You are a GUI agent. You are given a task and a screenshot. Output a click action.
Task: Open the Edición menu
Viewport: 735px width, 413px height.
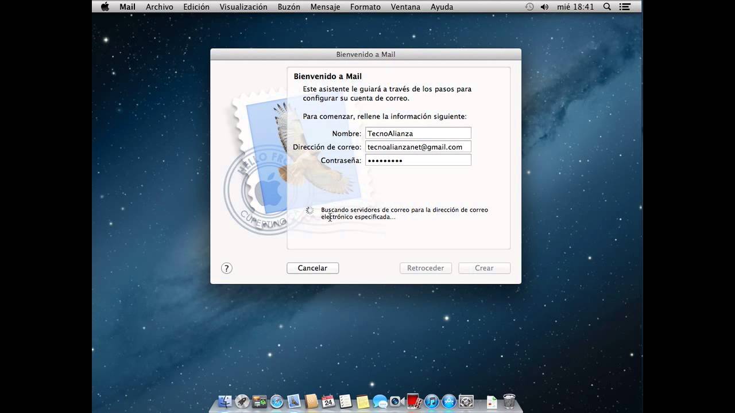(196, 7)
